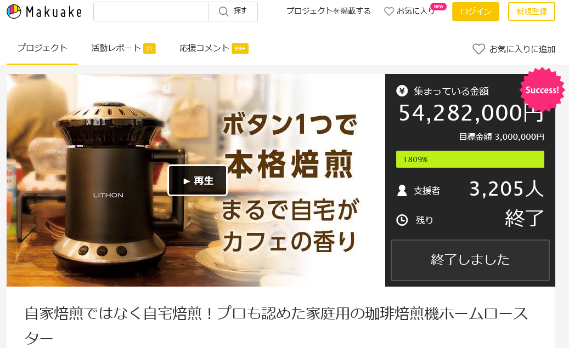Click the yellow ログイン button
The image size is (569, 348).
coord(475,12)
